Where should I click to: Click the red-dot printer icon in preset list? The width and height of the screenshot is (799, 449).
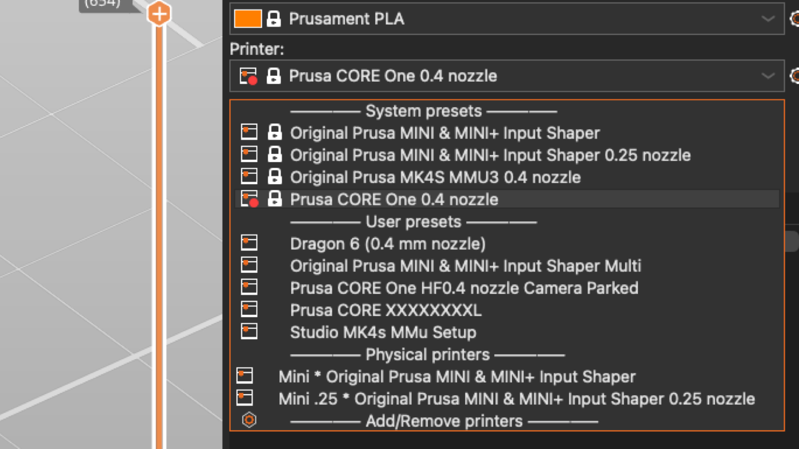250,199
